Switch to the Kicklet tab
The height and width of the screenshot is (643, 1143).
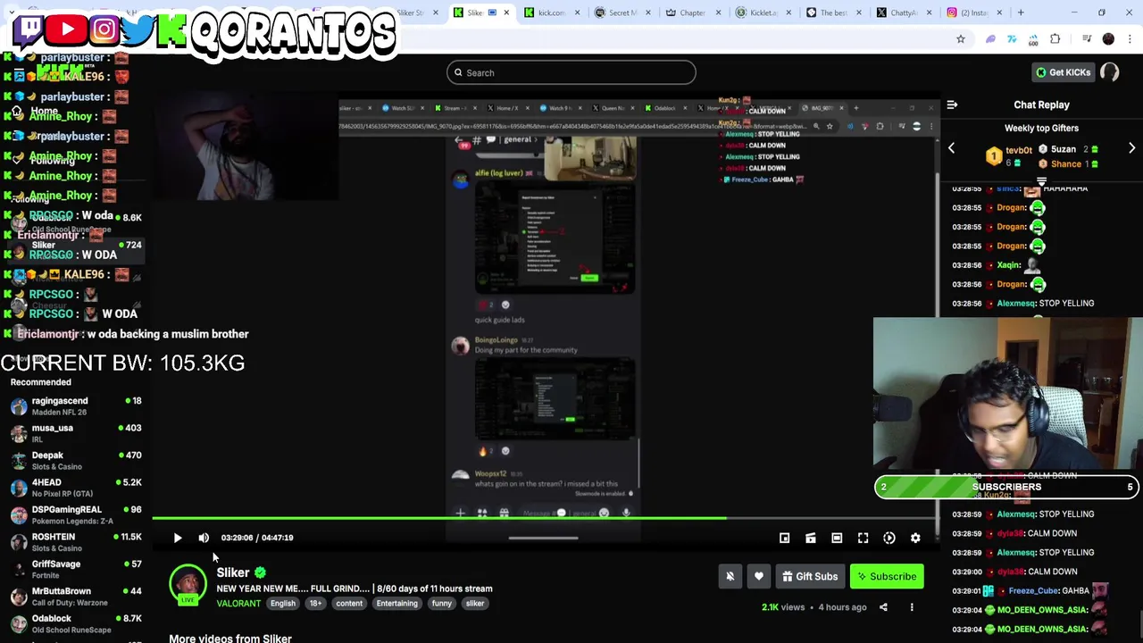click(756, 13)
